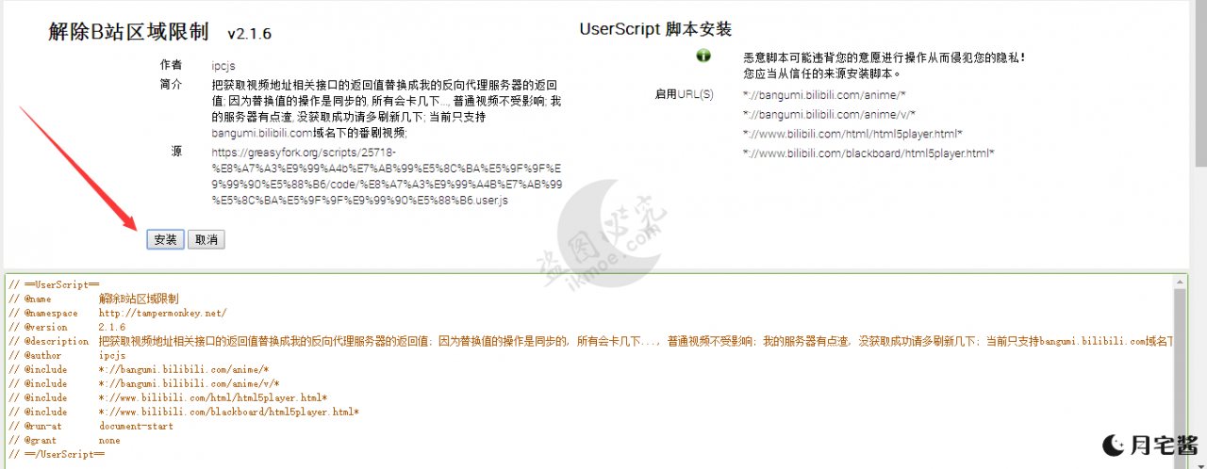This screenshot has height=469, width=1207.
Task: Click the green info warning icon
Action: (x=703, y=56)
